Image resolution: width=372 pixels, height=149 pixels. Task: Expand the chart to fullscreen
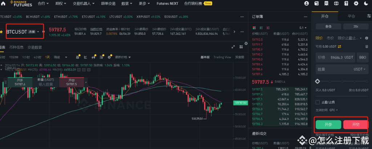point(234,47)
